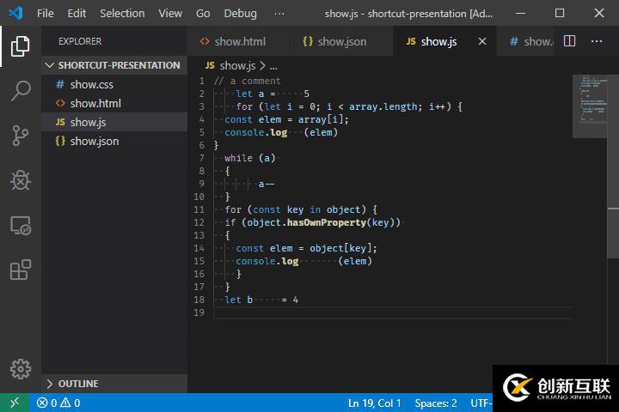Viewport: 619px width, 412px height.
Task: Click hasOwnProperty on line 12
Action: 327,222
